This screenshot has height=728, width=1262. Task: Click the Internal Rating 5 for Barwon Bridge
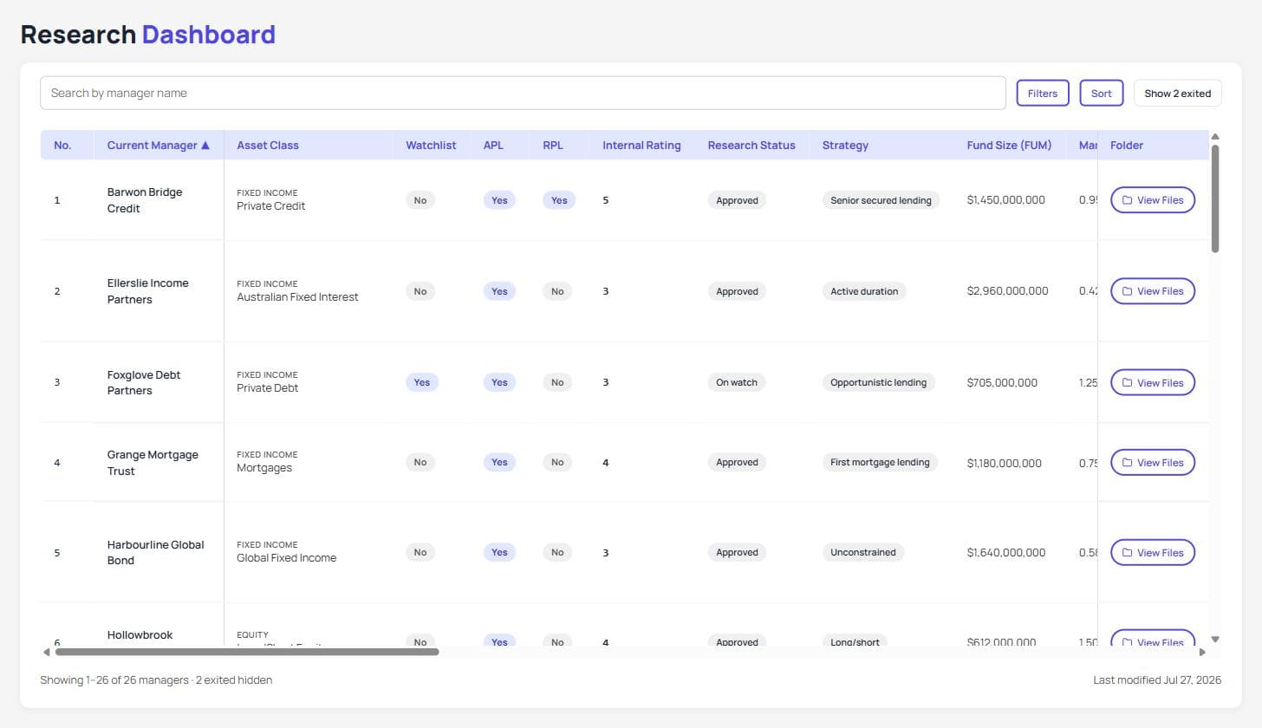pyautogui.click(x=606, y=200)
